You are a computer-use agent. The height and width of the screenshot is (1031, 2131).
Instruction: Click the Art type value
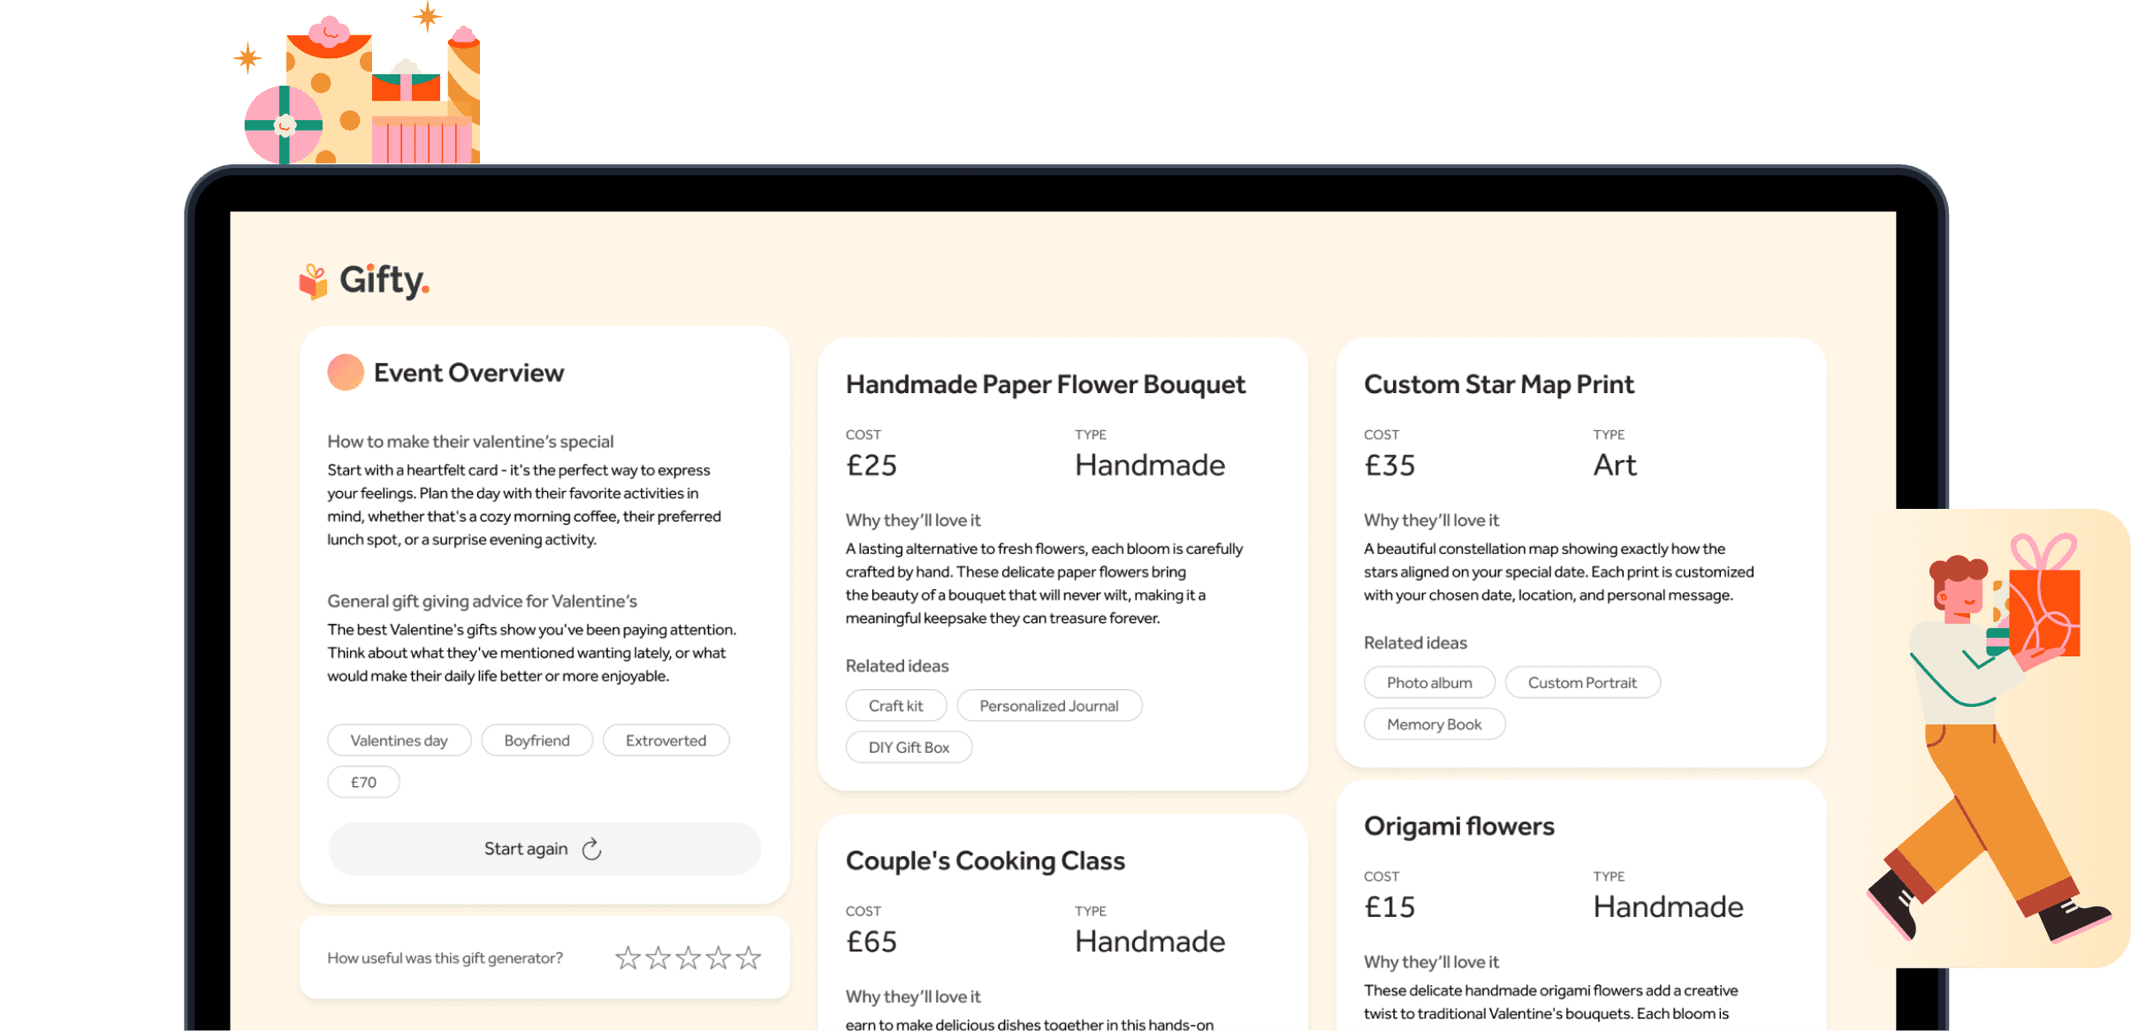pyautogui.click(x=1615, y=466)
